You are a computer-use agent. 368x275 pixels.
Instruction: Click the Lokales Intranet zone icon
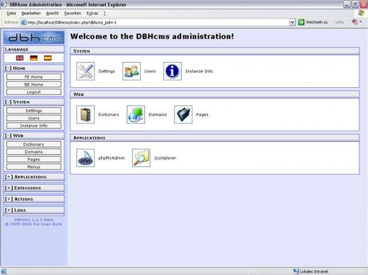click(296, 271)
